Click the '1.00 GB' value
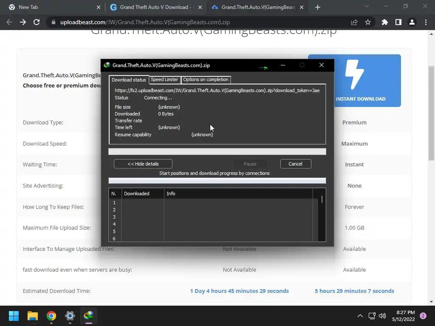The height and width of the screenshot is (326, 435). (x=354, y=228)
